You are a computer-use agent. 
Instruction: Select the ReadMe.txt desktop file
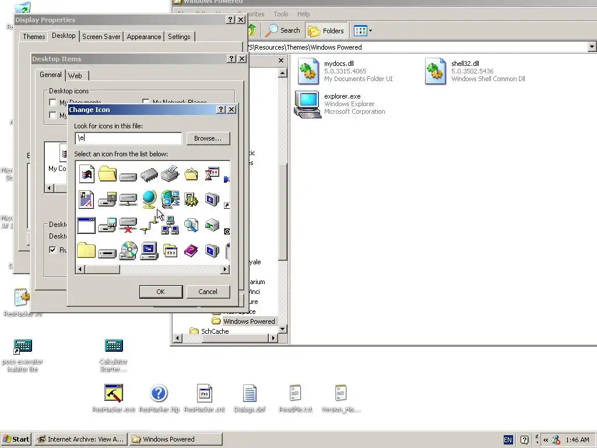point(296,398)
